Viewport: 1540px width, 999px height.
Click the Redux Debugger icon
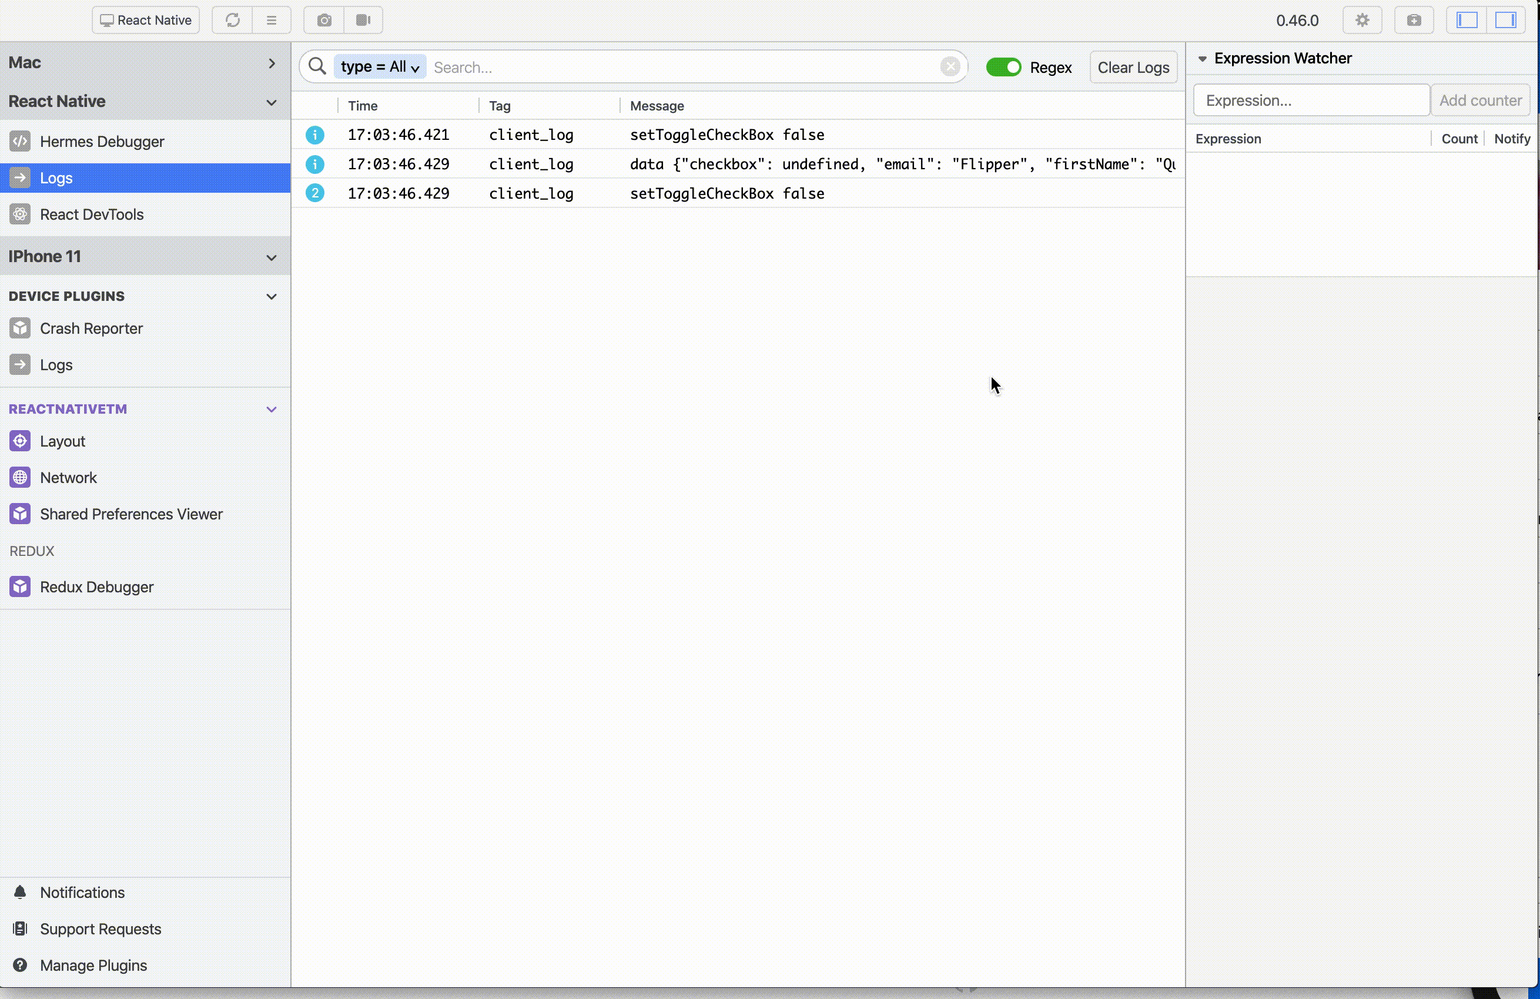tap(20, 587)
